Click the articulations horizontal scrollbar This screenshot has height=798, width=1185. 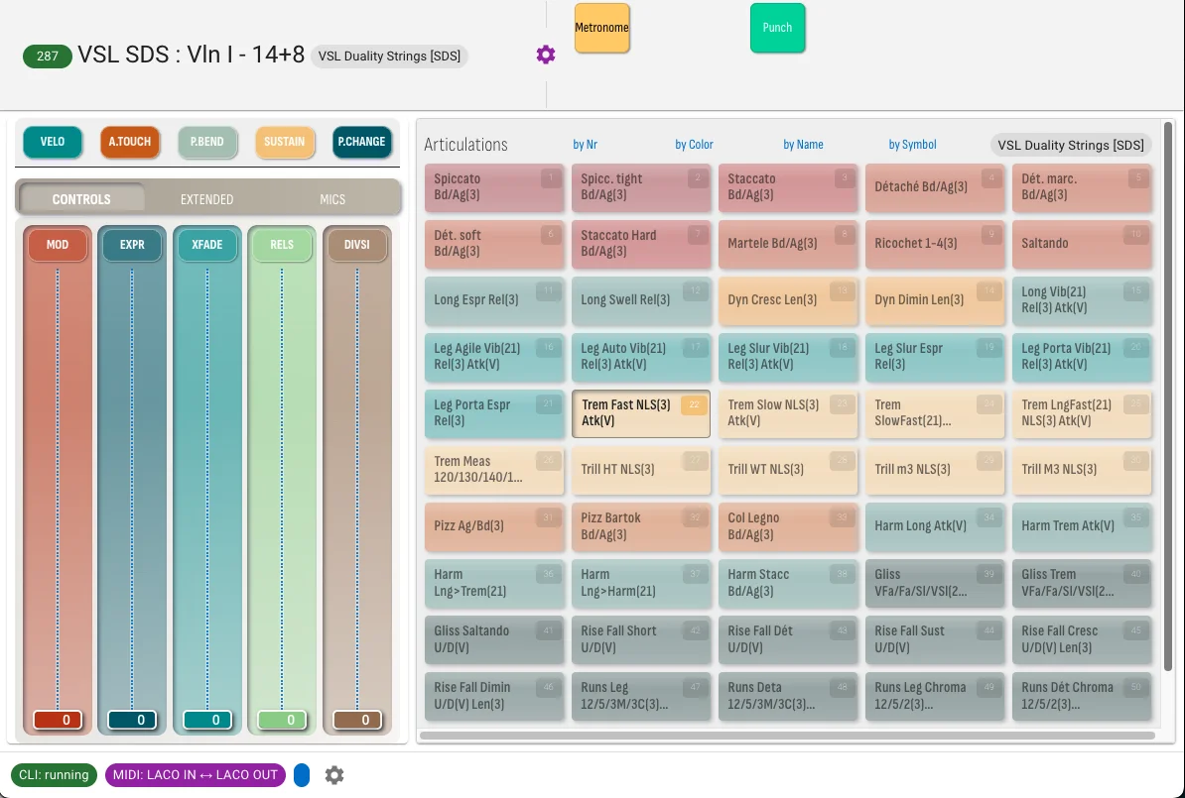(x=787, y=736)
